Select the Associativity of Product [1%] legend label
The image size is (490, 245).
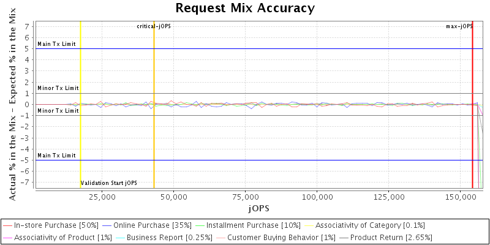click(58, 237)
